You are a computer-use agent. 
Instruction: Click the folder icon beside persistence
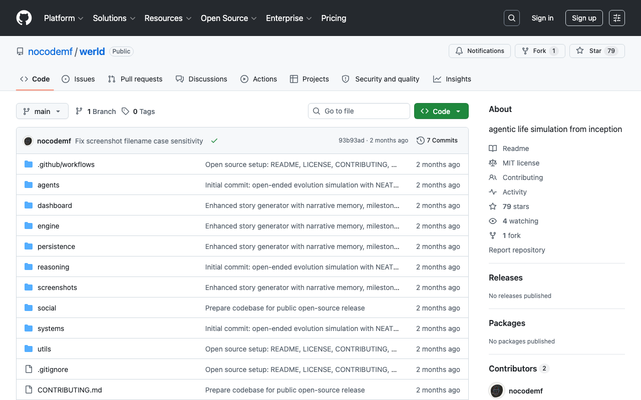click(29, 246)
